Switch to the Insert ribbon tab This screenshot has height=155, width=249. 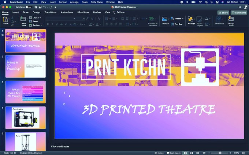click(15, 12)
